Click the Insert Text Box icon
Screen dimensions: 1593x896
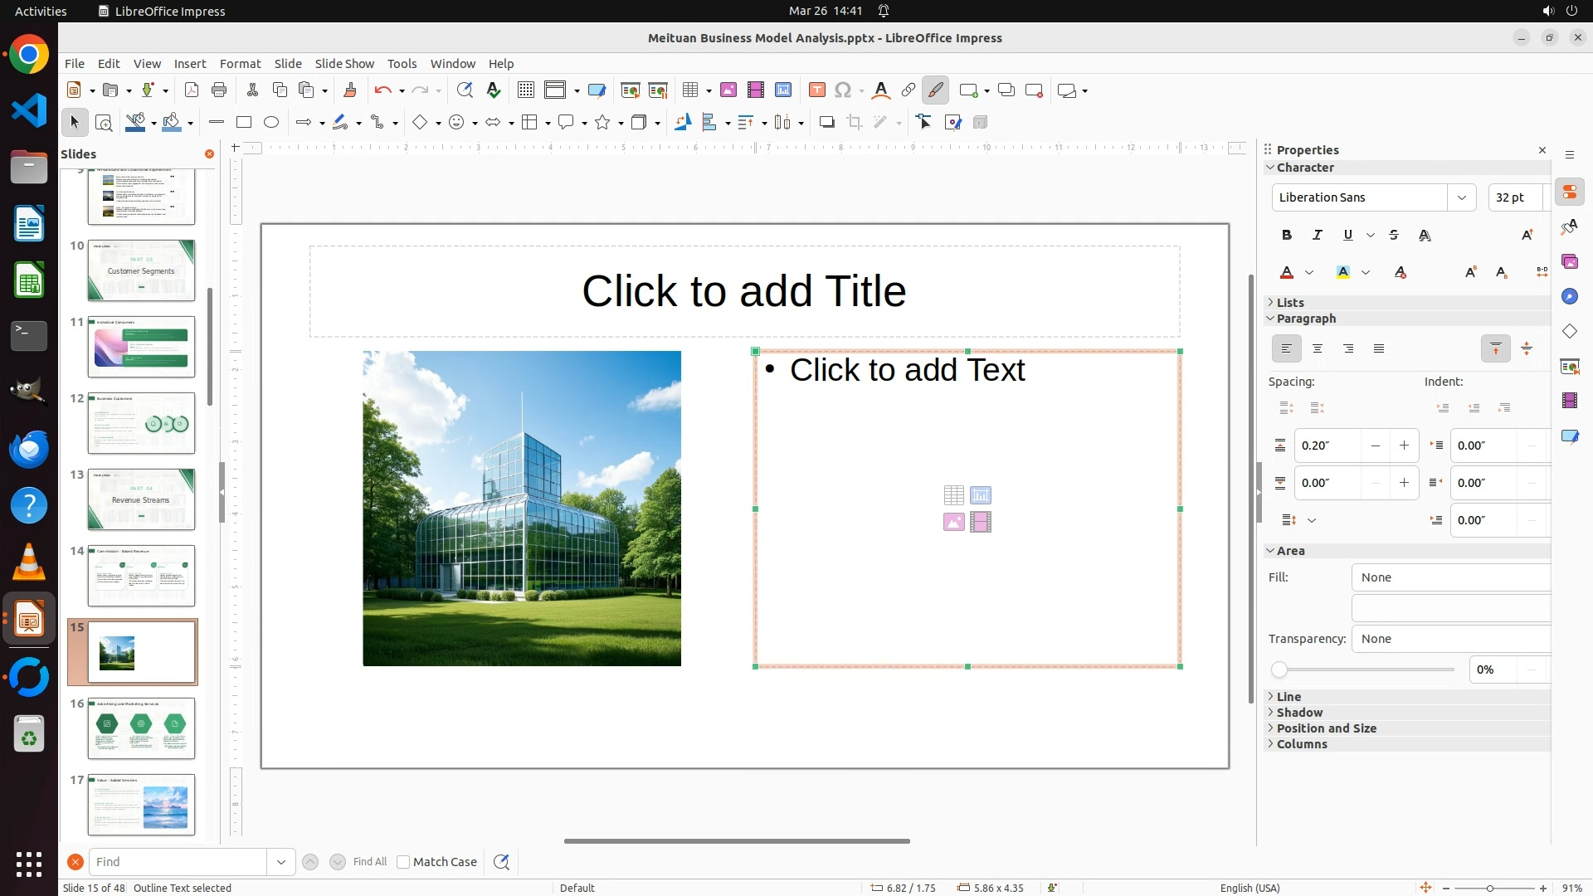tap(817, 90)
